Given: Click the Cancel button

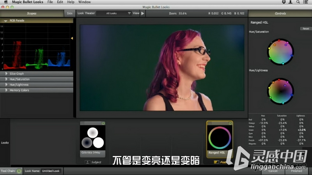Looking at the screenshot, I should [273, 171].
